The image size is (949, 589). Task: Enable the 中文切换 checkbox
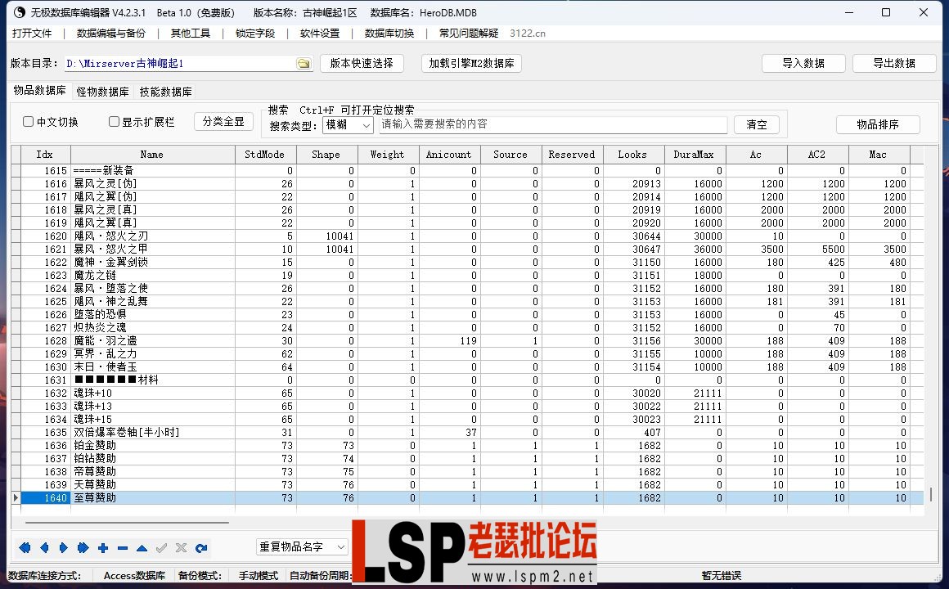click(x=28, y=121)
